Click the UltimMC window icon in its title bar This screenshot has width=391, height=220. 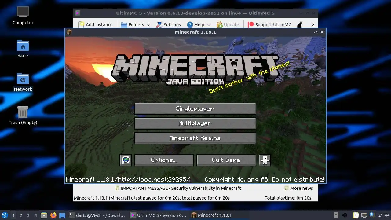pos(78,13)
